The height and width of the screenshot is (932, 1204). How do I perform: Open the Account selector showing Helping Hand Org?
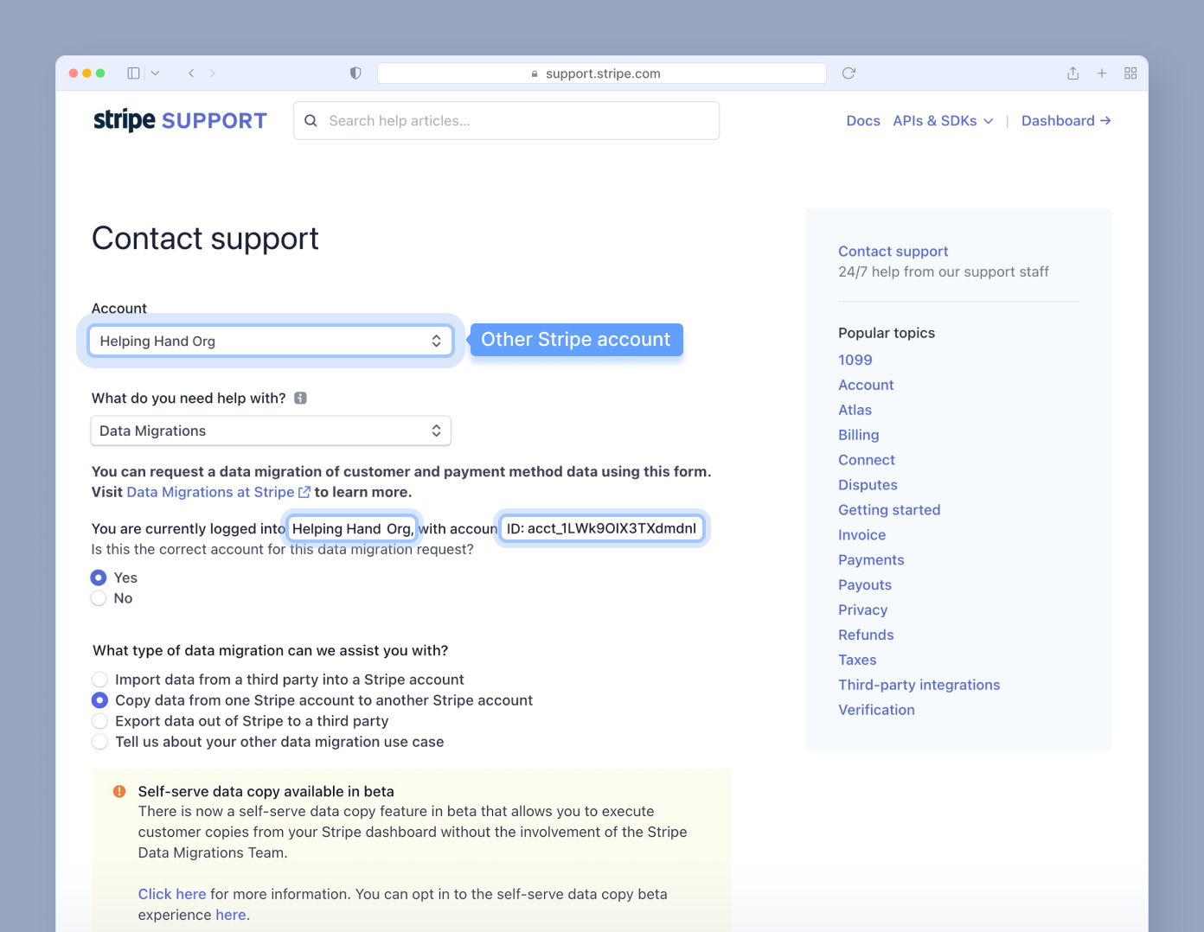[x=270, y=341]
